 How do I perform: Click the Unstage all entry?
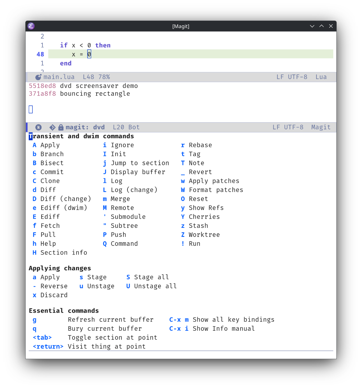click(x=151, y=286)
